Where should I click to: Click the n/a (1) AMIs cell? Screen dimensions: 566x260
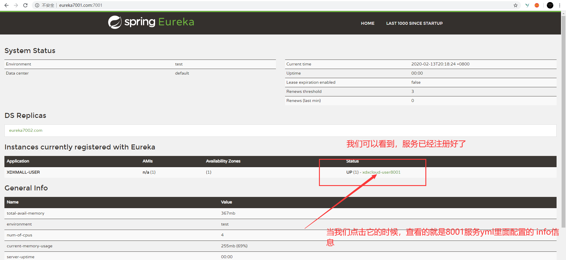149,172
